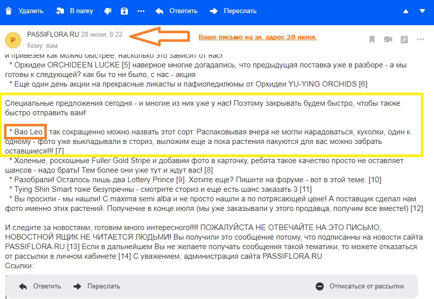The width and height of the screenshot is (434, 299).
Task: Click the Удалить (Delete) trash button
Action: pos(24,11)
